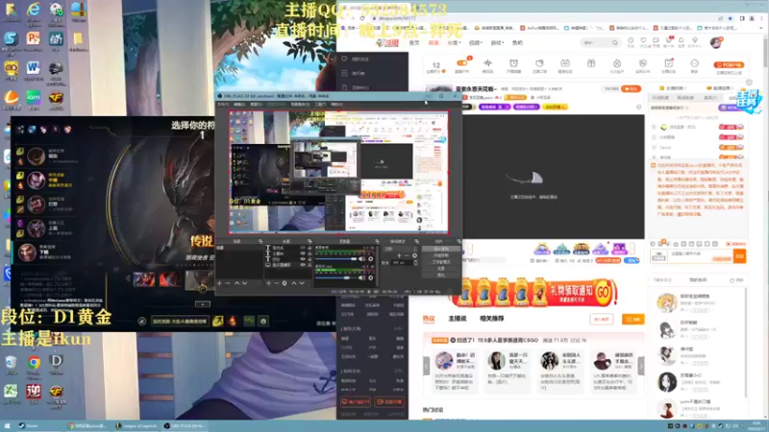Open the more (ellipsis) icon in streamer toolbar
The width and height of the screenshot is (769, 432).
694,63
